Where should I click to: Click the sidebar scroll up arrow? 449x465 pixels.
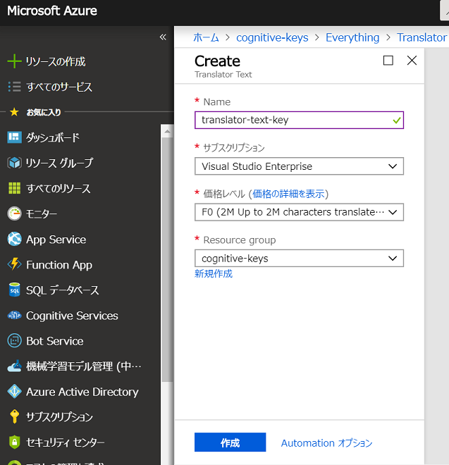[167, 131]
